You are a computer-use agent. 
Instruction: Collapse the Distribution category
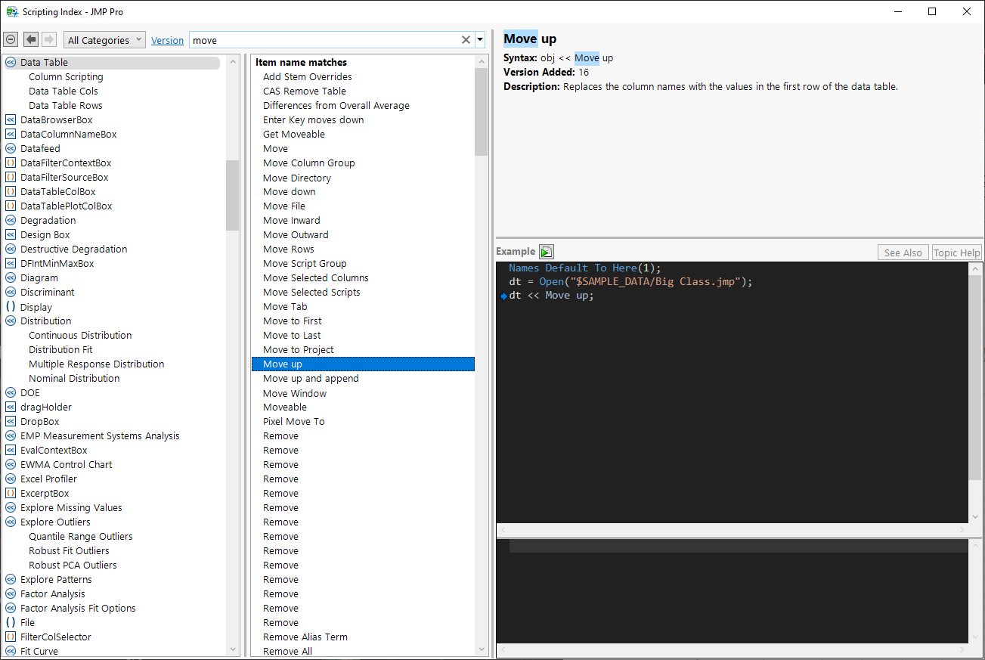click(10, 321)
